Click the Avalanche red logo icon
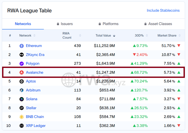The width and height of the screenshot is (188, 133). pyautogui.click(x=22, y=72)
